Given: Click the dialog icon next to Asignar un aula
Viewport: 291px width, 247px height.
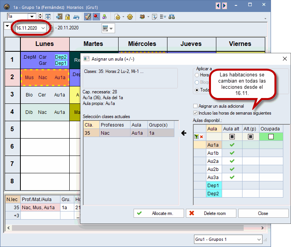Looking at the screenshot, I should (86, 59).
